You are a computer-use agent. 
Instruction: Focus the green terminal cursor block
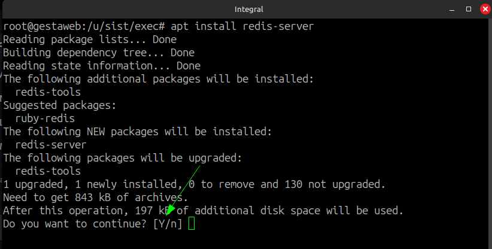coord(192,224)
